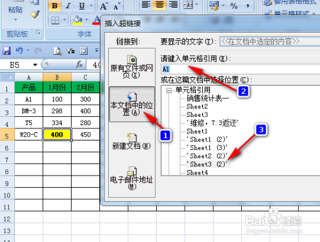320x242 pixels.
Task: Open borders dropdown arrow
Action: [x=65, y=20]
